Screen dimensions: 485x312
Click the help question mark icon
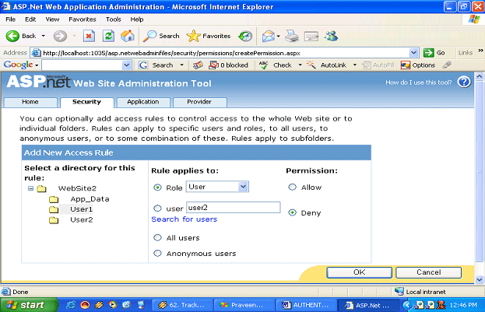click(x=464, y=82)
